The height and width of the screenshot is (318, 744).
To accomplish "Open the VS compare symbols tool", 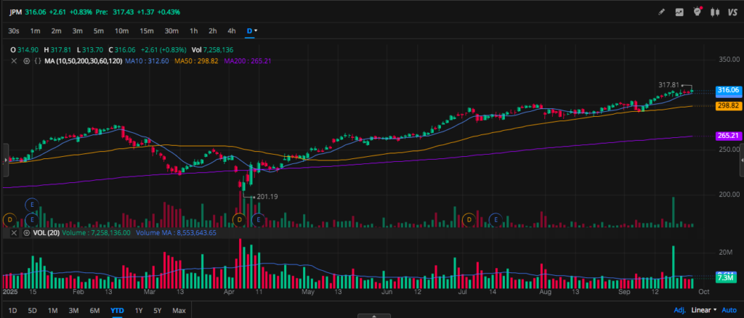I will click(x=732, y=12).
